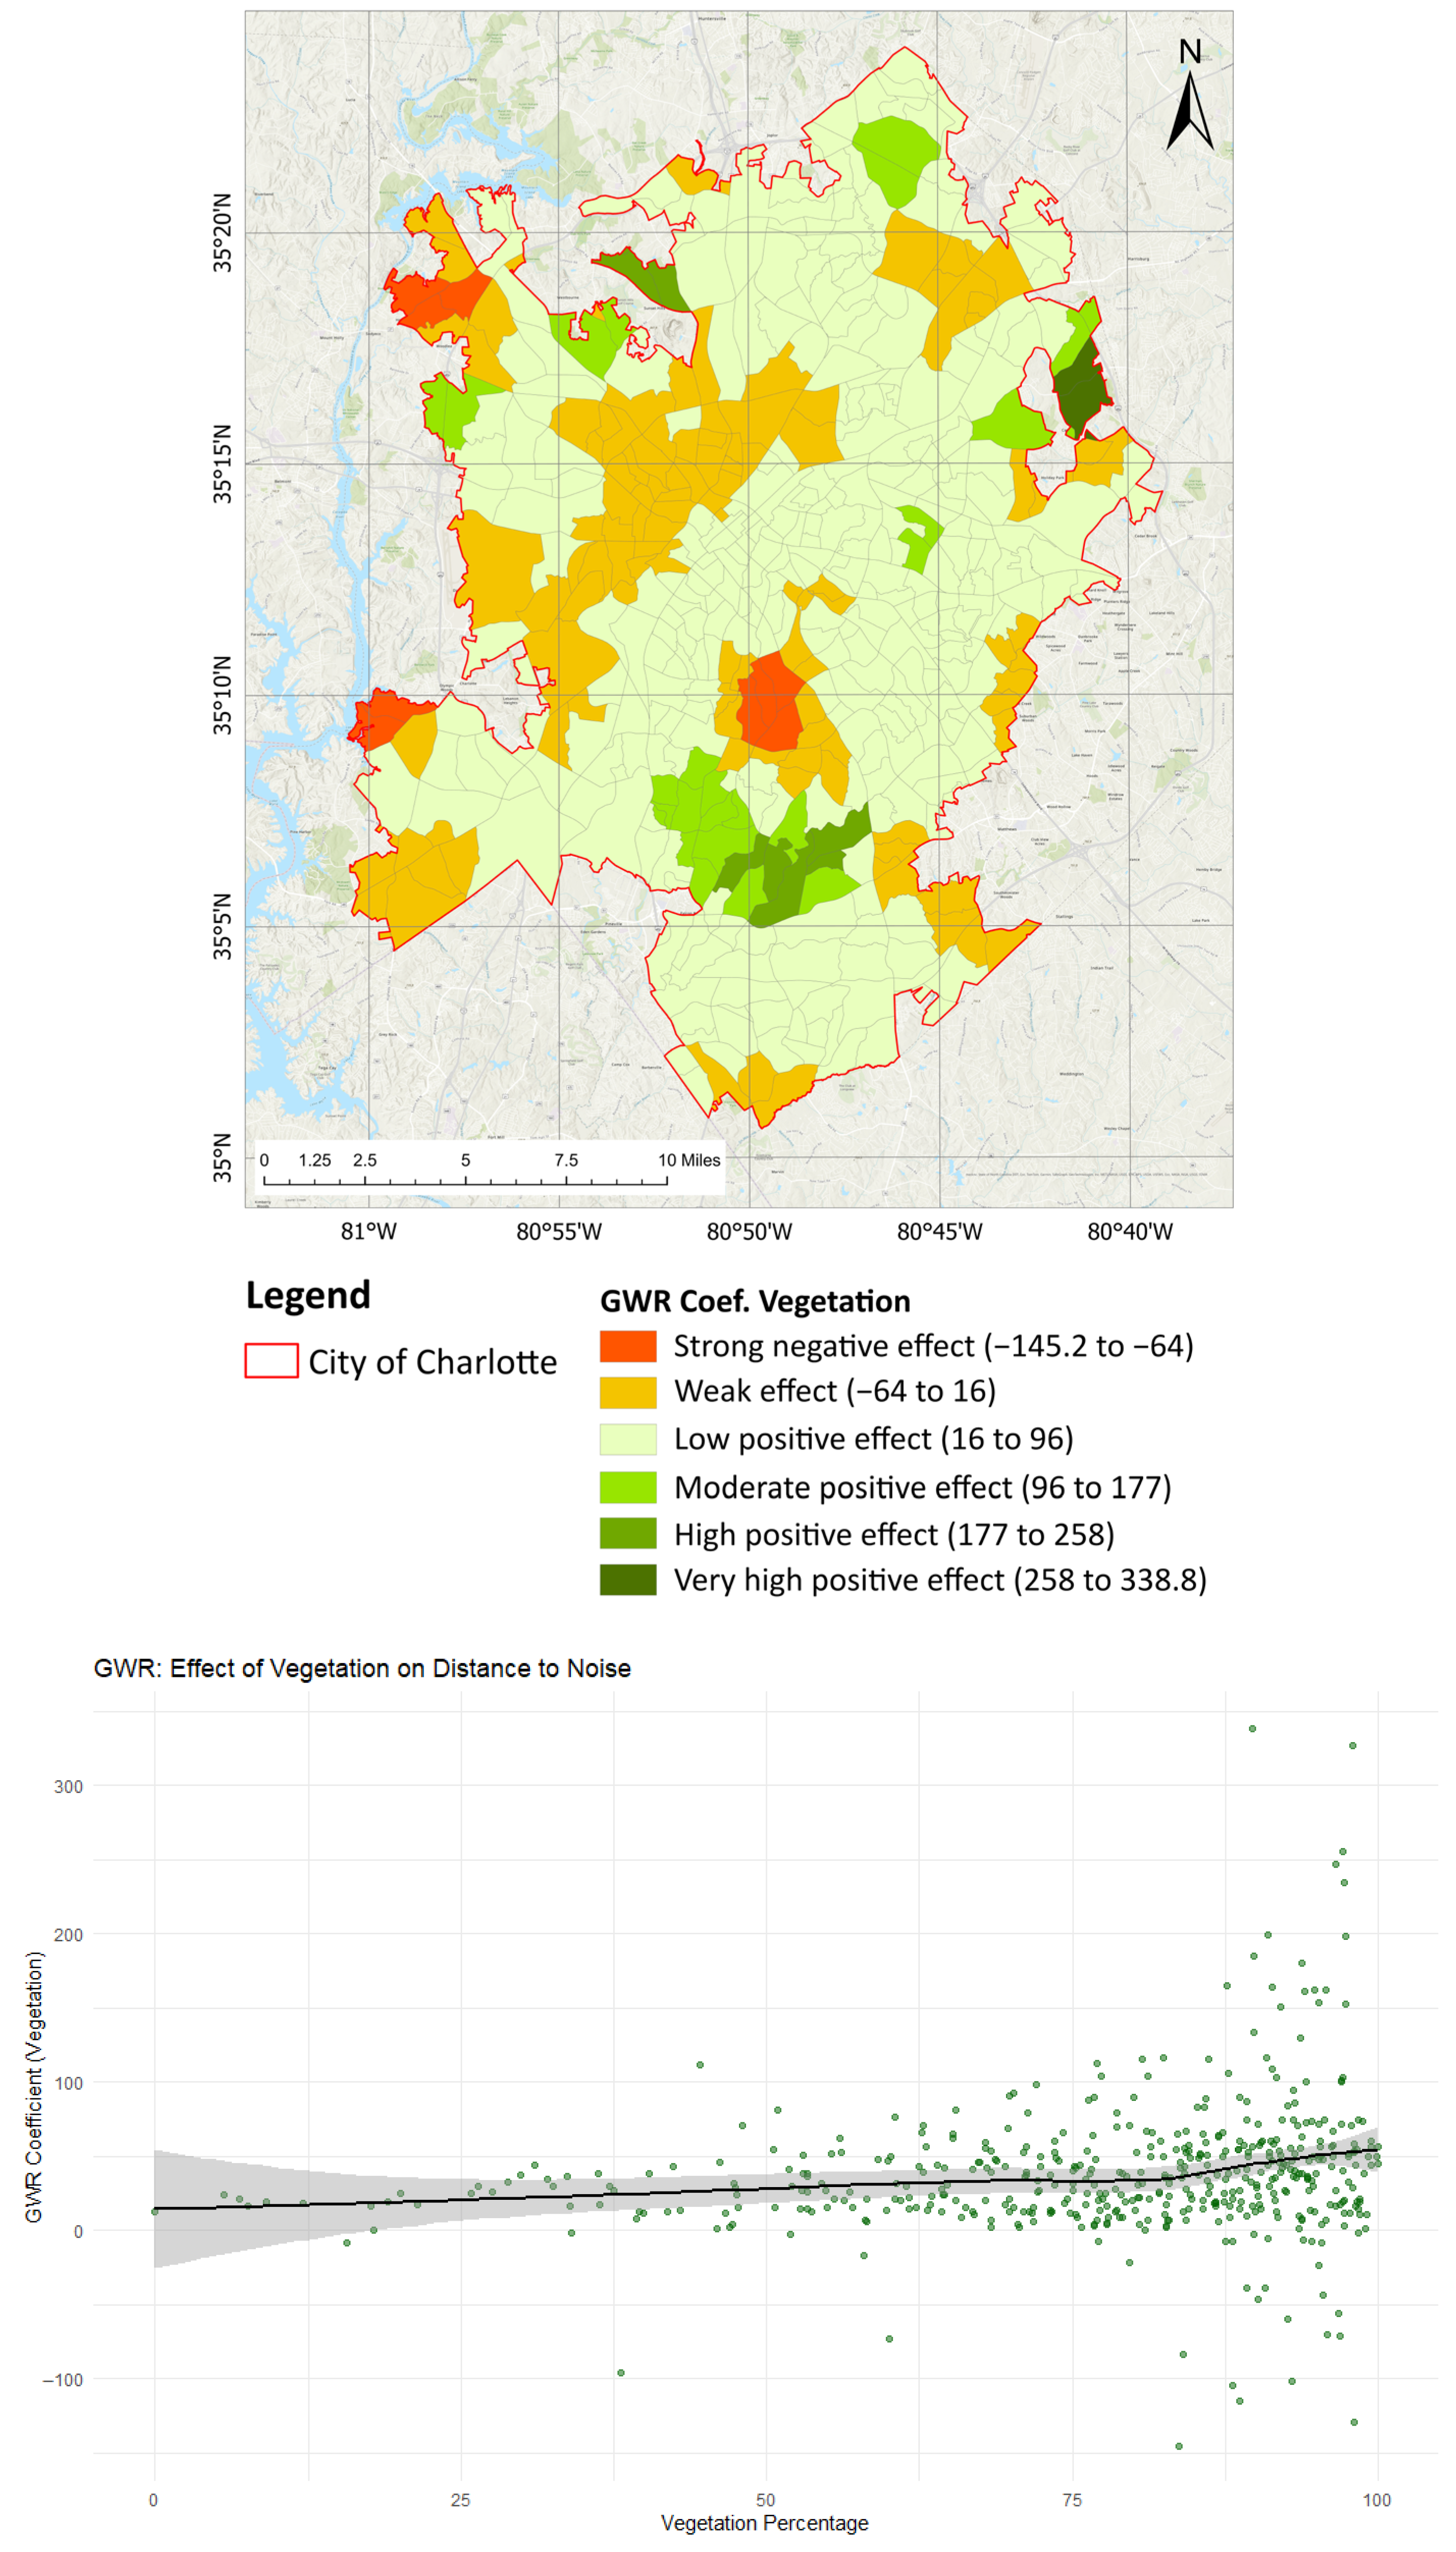Click the 35°15'N latitude label

tap(222, 463)
